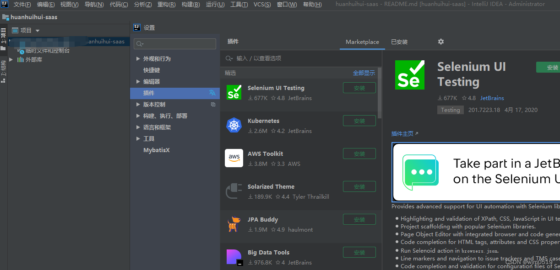Viewport: 560px width, 270px height.
Task: Open the 重构(R) menu
Action: 166,5
